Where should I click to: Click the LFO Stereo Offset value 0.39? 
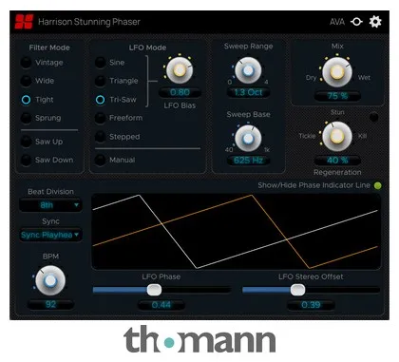(311, 305)
